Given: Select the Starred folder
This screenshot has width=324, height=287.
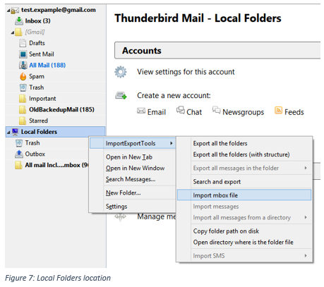Looking at the screenshot, I should coord(38,121).
